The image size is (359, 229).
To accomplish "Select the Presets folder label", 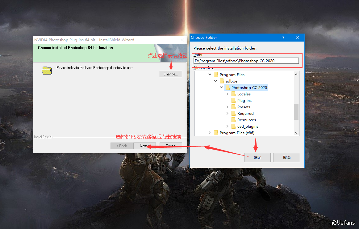I will click(x=244, y=107).
